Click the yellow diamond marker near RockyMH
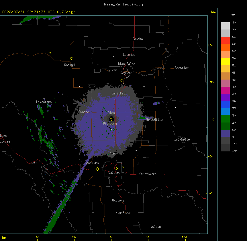 [72, 58]
